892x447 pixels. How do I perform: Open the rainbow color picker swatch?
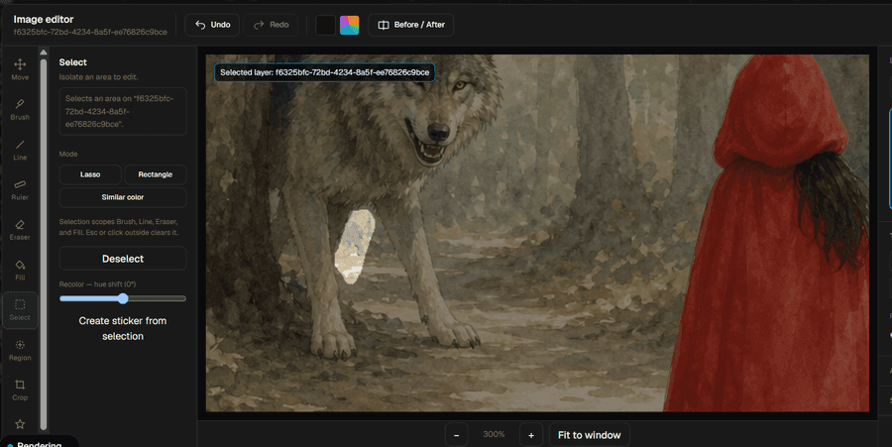tap(349, 25)
